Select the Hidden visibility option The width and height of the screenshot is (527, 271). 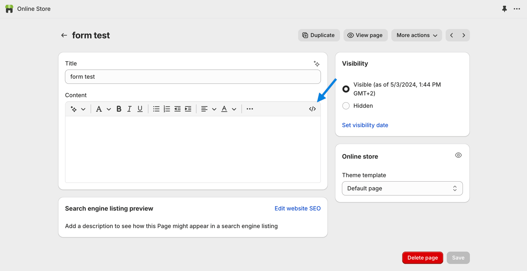click(346, 106)
